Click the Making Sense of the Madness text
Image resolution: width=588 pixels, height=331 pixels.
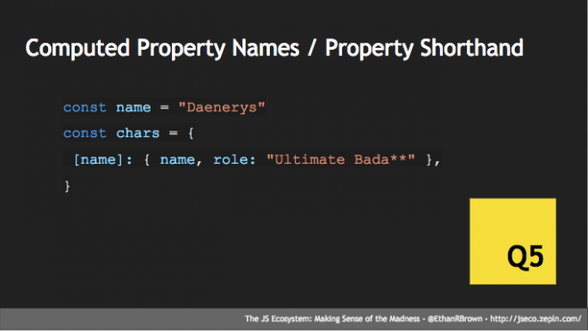click(367, 319)
